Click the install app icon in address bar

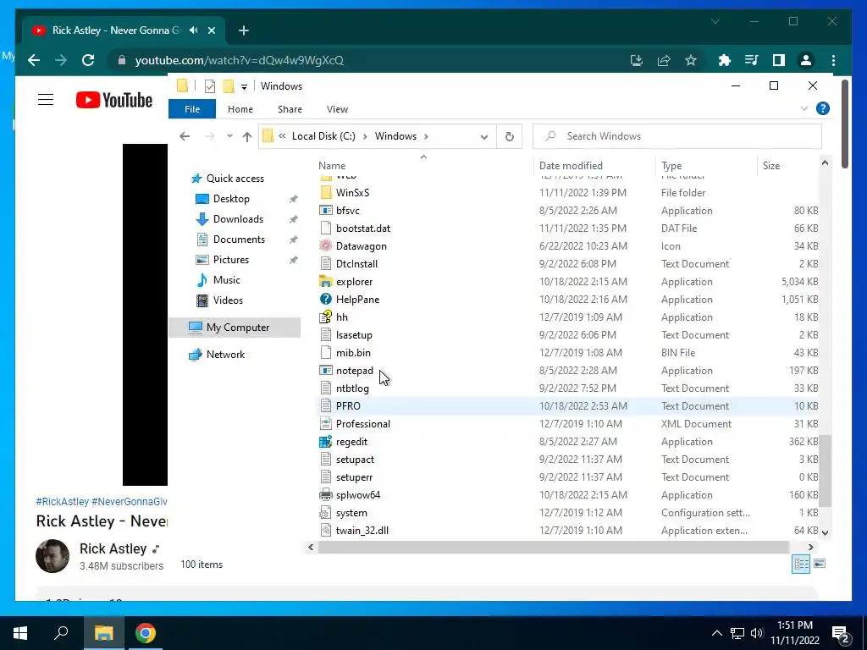[x=637, y=60]
